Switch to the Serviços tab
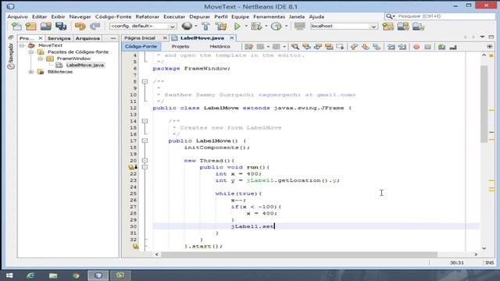 (59, 38)
